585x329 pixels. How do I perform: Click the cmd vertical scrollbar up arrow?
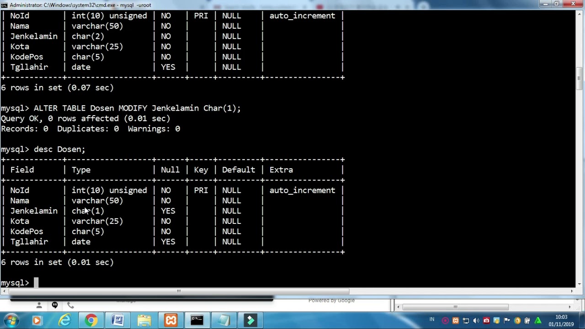point(580,14)
